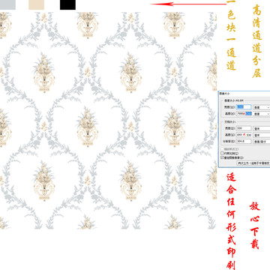Select the gray color block

pyautogui.click(x=7, y=4)
